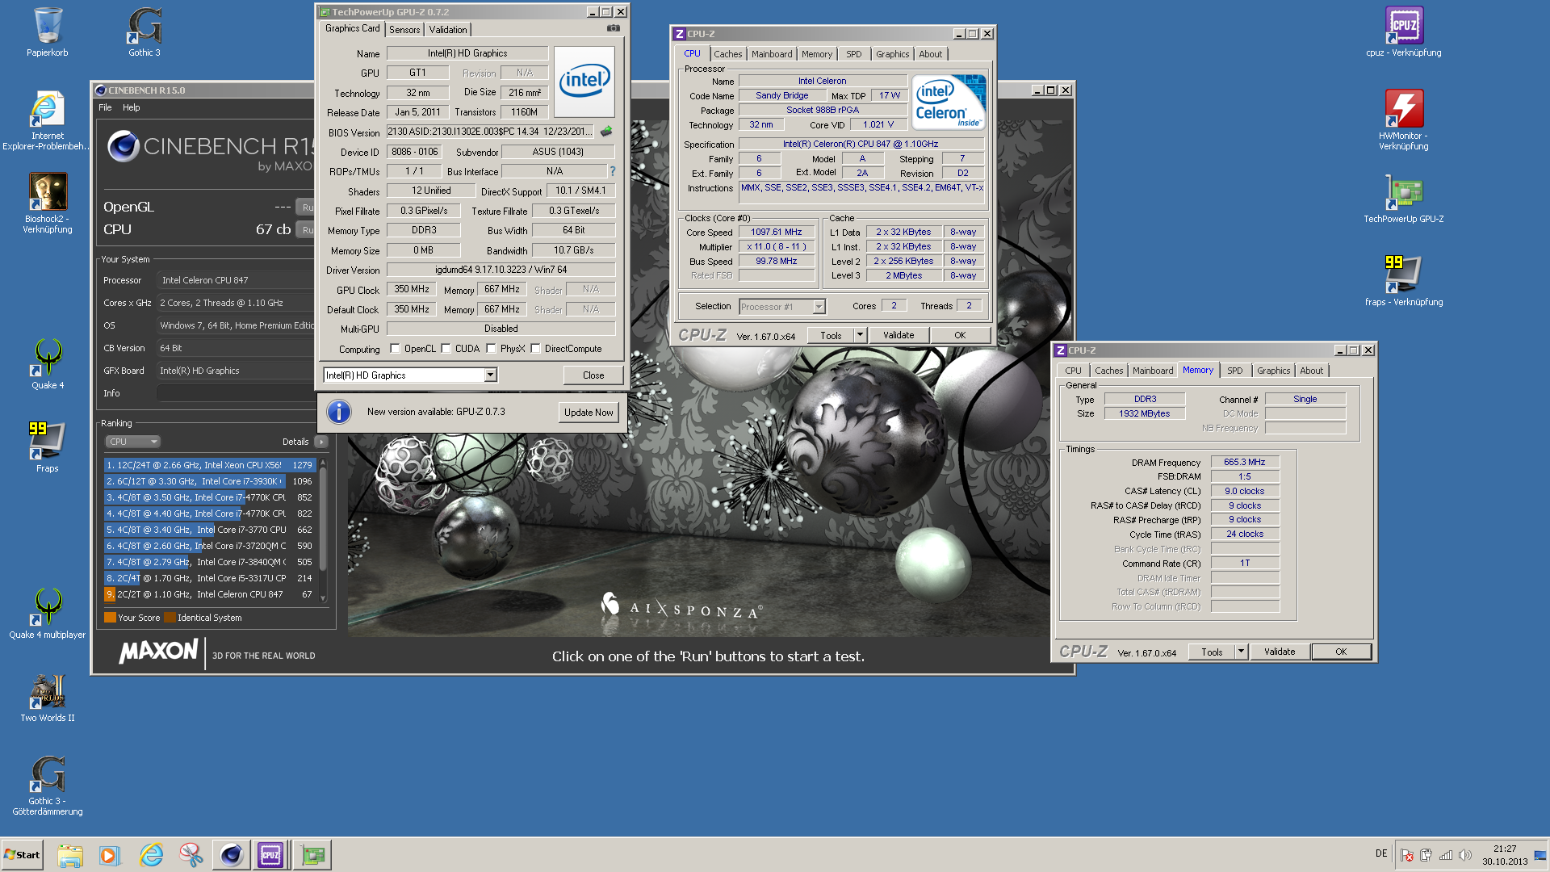Open Internet Explorer-Problembeh desktop icon

tap(48, 121)
